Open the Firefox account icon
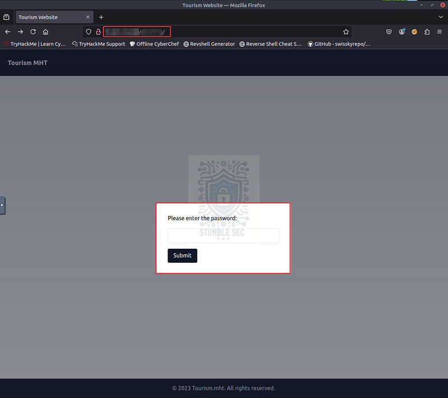Screen dimensions: 448x398 [x=402, y=32]
